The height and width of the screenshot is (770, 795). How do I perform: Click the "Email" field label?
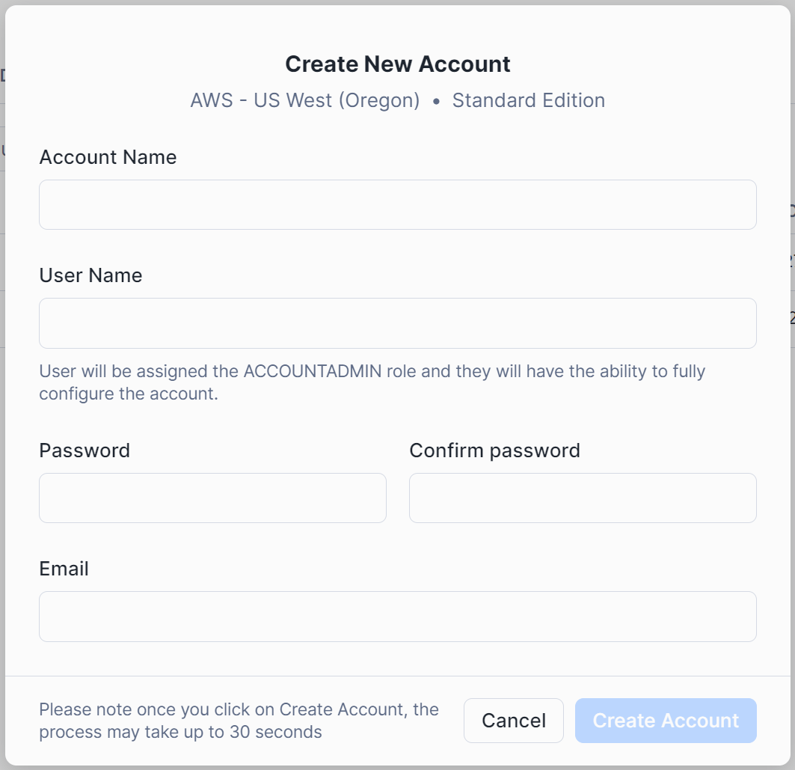tap(64, 569)
